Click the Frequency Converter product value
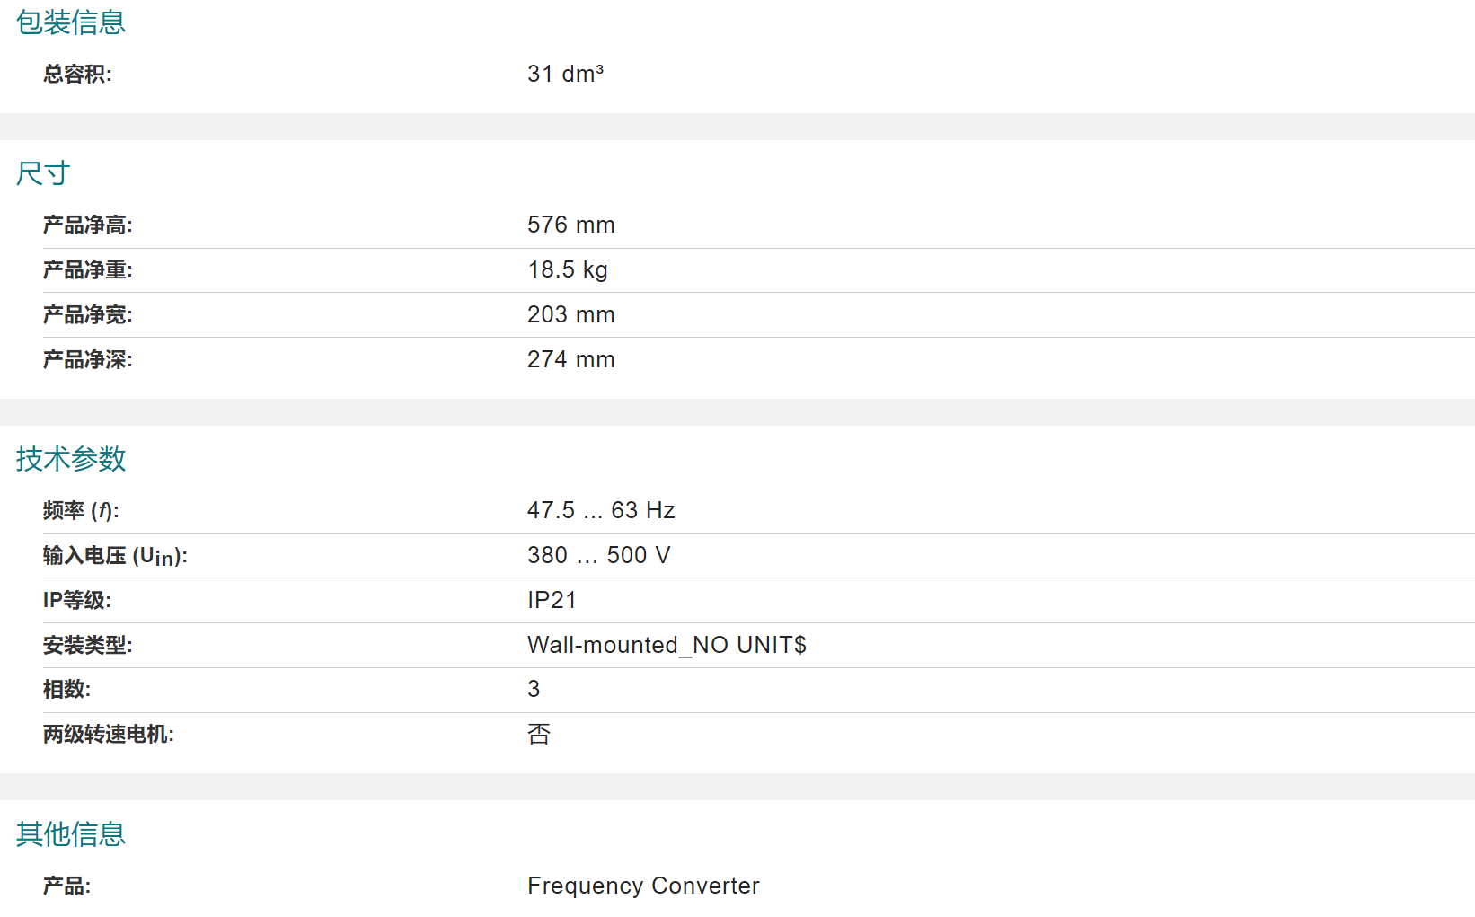The height and width of the screenshot is (917, 1475). [x=643, y=886]
